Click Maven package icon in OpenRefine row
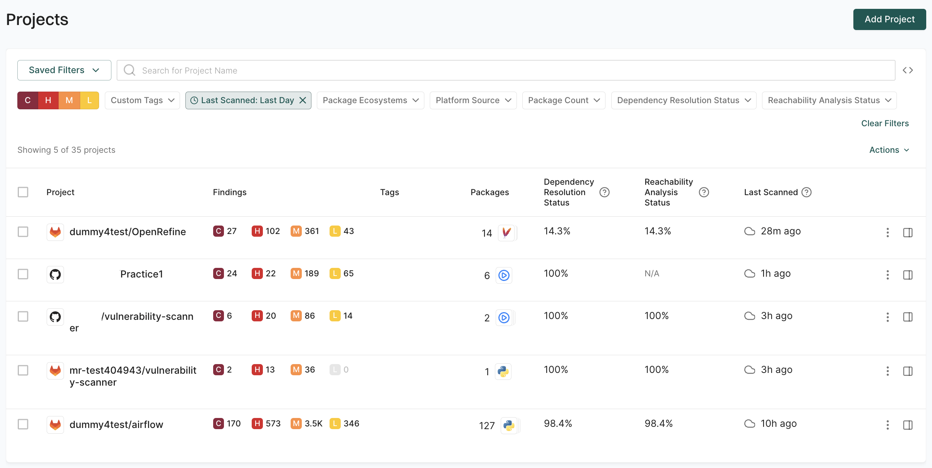This screenshot has width=932, height=468. [506, 233]
